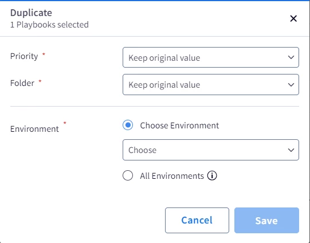
Task: Click the Duplicate dialog heading
Action: pyautogui.click(x=31, y=13)
